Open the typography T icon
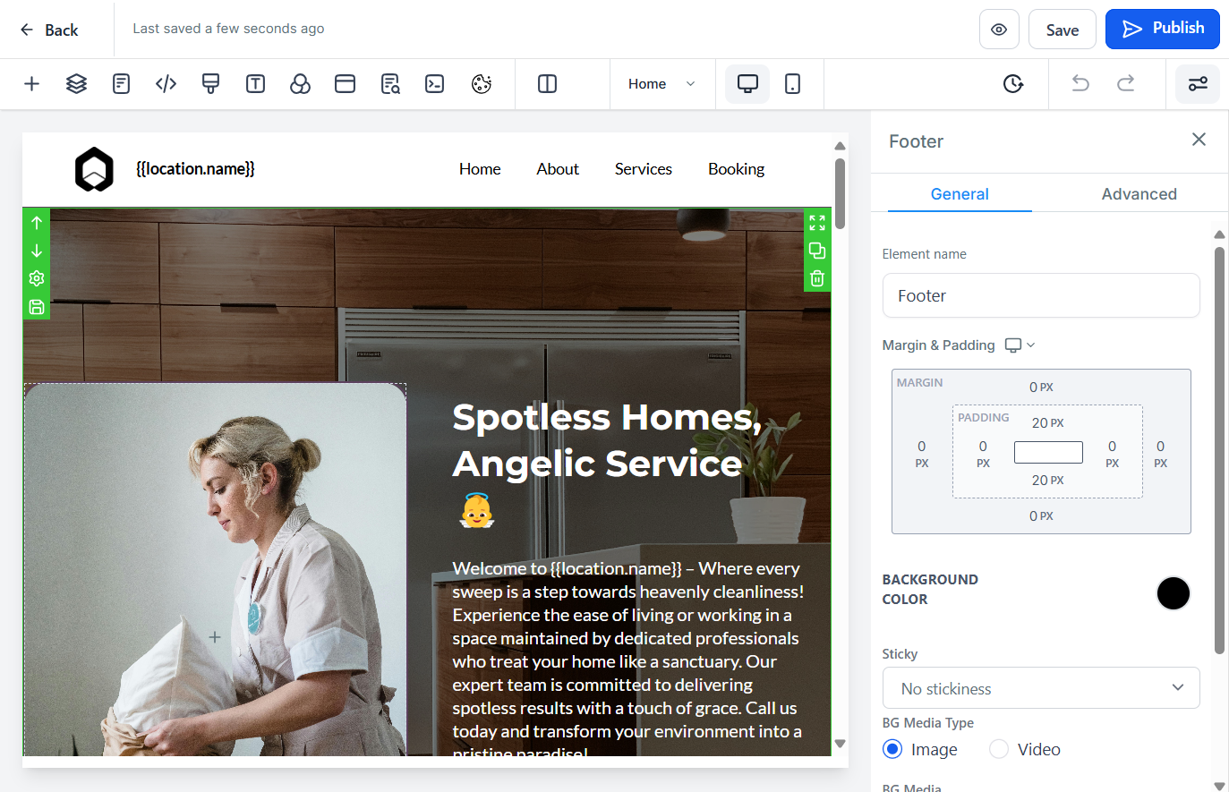This screenshot has width=1229, height=792. 255,84
